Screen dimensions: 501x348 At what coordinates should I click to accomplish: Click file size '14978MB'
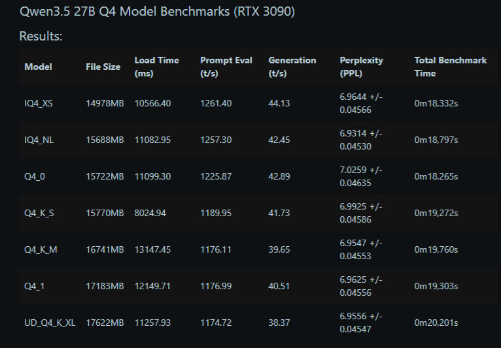(105, 103)
